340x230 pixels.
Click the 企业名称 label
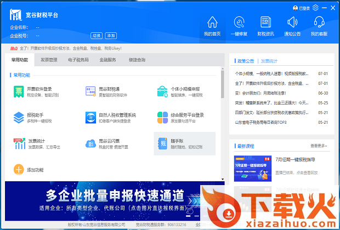coord(19,27)
